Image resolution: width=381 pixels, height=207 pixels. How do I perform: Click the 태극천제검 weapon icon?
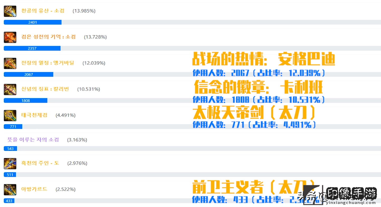(x=10, y=115)
